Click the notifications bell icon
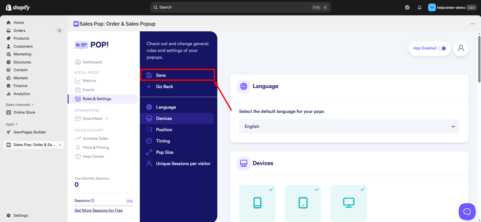Viewport: 481px width, 222px height. click(x=419, y=8)
